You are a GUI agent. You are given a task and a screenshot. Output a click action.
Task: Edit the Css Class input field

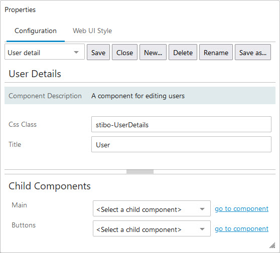(181, 124)
